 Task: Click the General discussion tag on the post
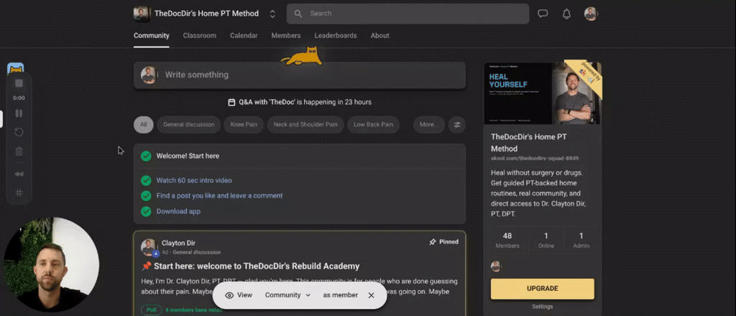(x=197, y=252)
